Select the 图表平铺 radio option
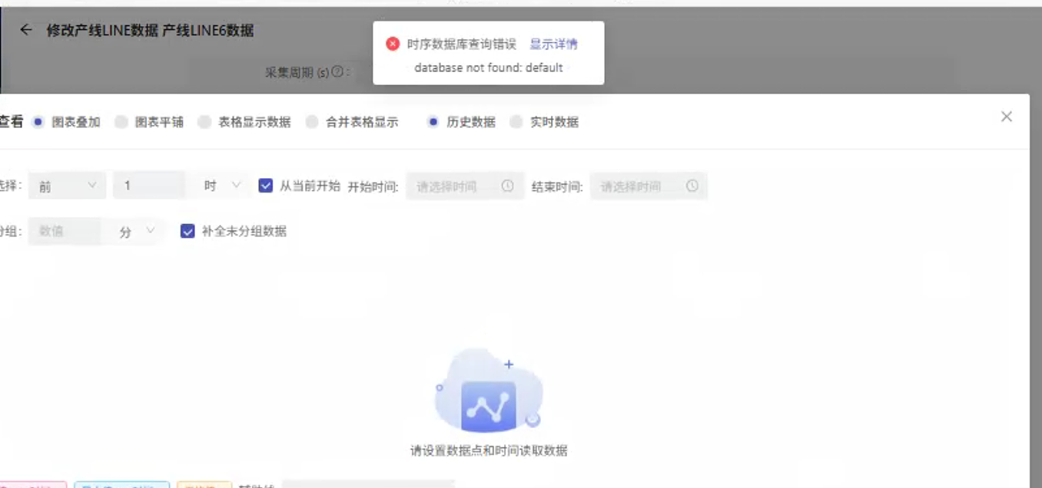 121,122
